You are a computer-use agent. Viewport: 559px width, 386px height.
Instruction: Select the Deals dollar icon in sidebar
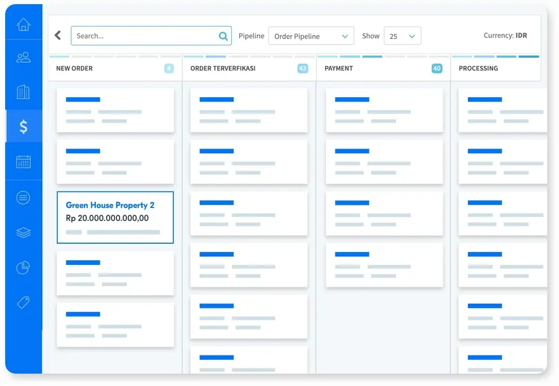23,127
